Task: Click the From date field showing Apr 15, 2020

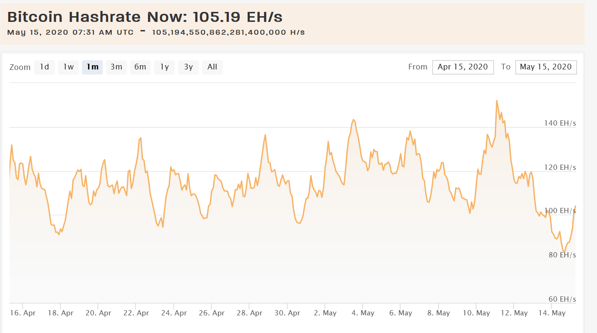Action: click(462, 67)
